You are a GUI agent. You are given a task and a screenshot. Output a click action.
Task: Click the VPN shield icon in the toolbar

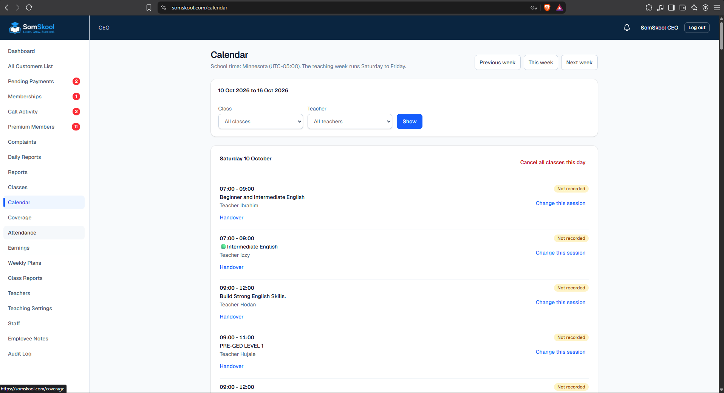point(705,8)
